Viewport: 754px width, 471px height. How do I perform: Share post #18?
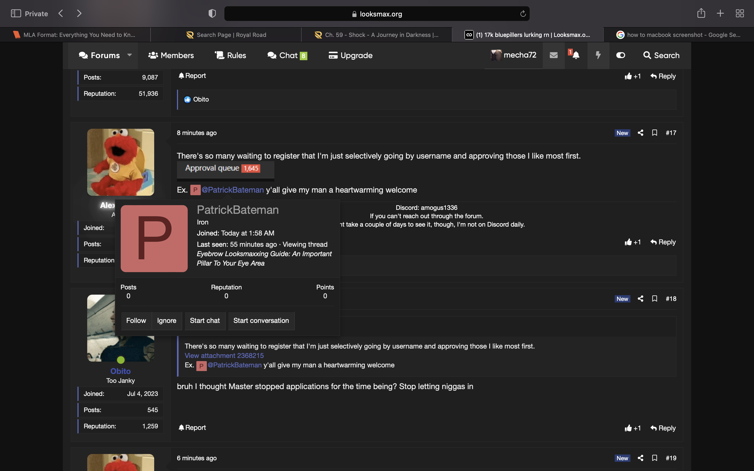(640, 299)
